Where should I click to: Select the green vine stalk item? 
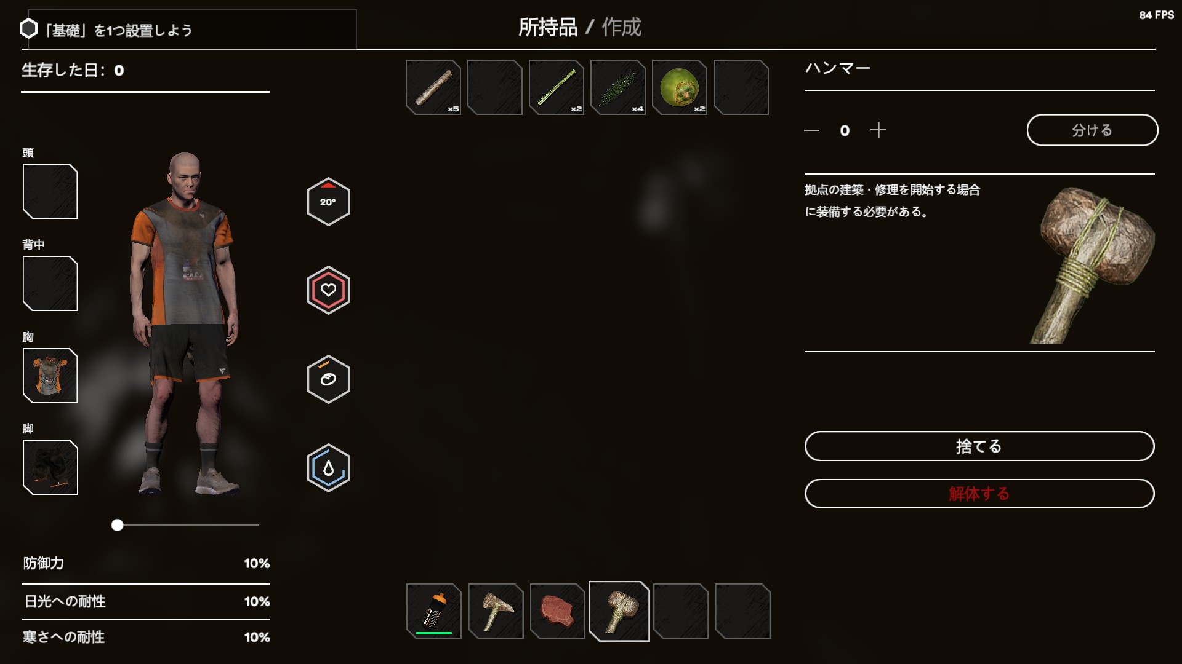[x=557, y=87]
